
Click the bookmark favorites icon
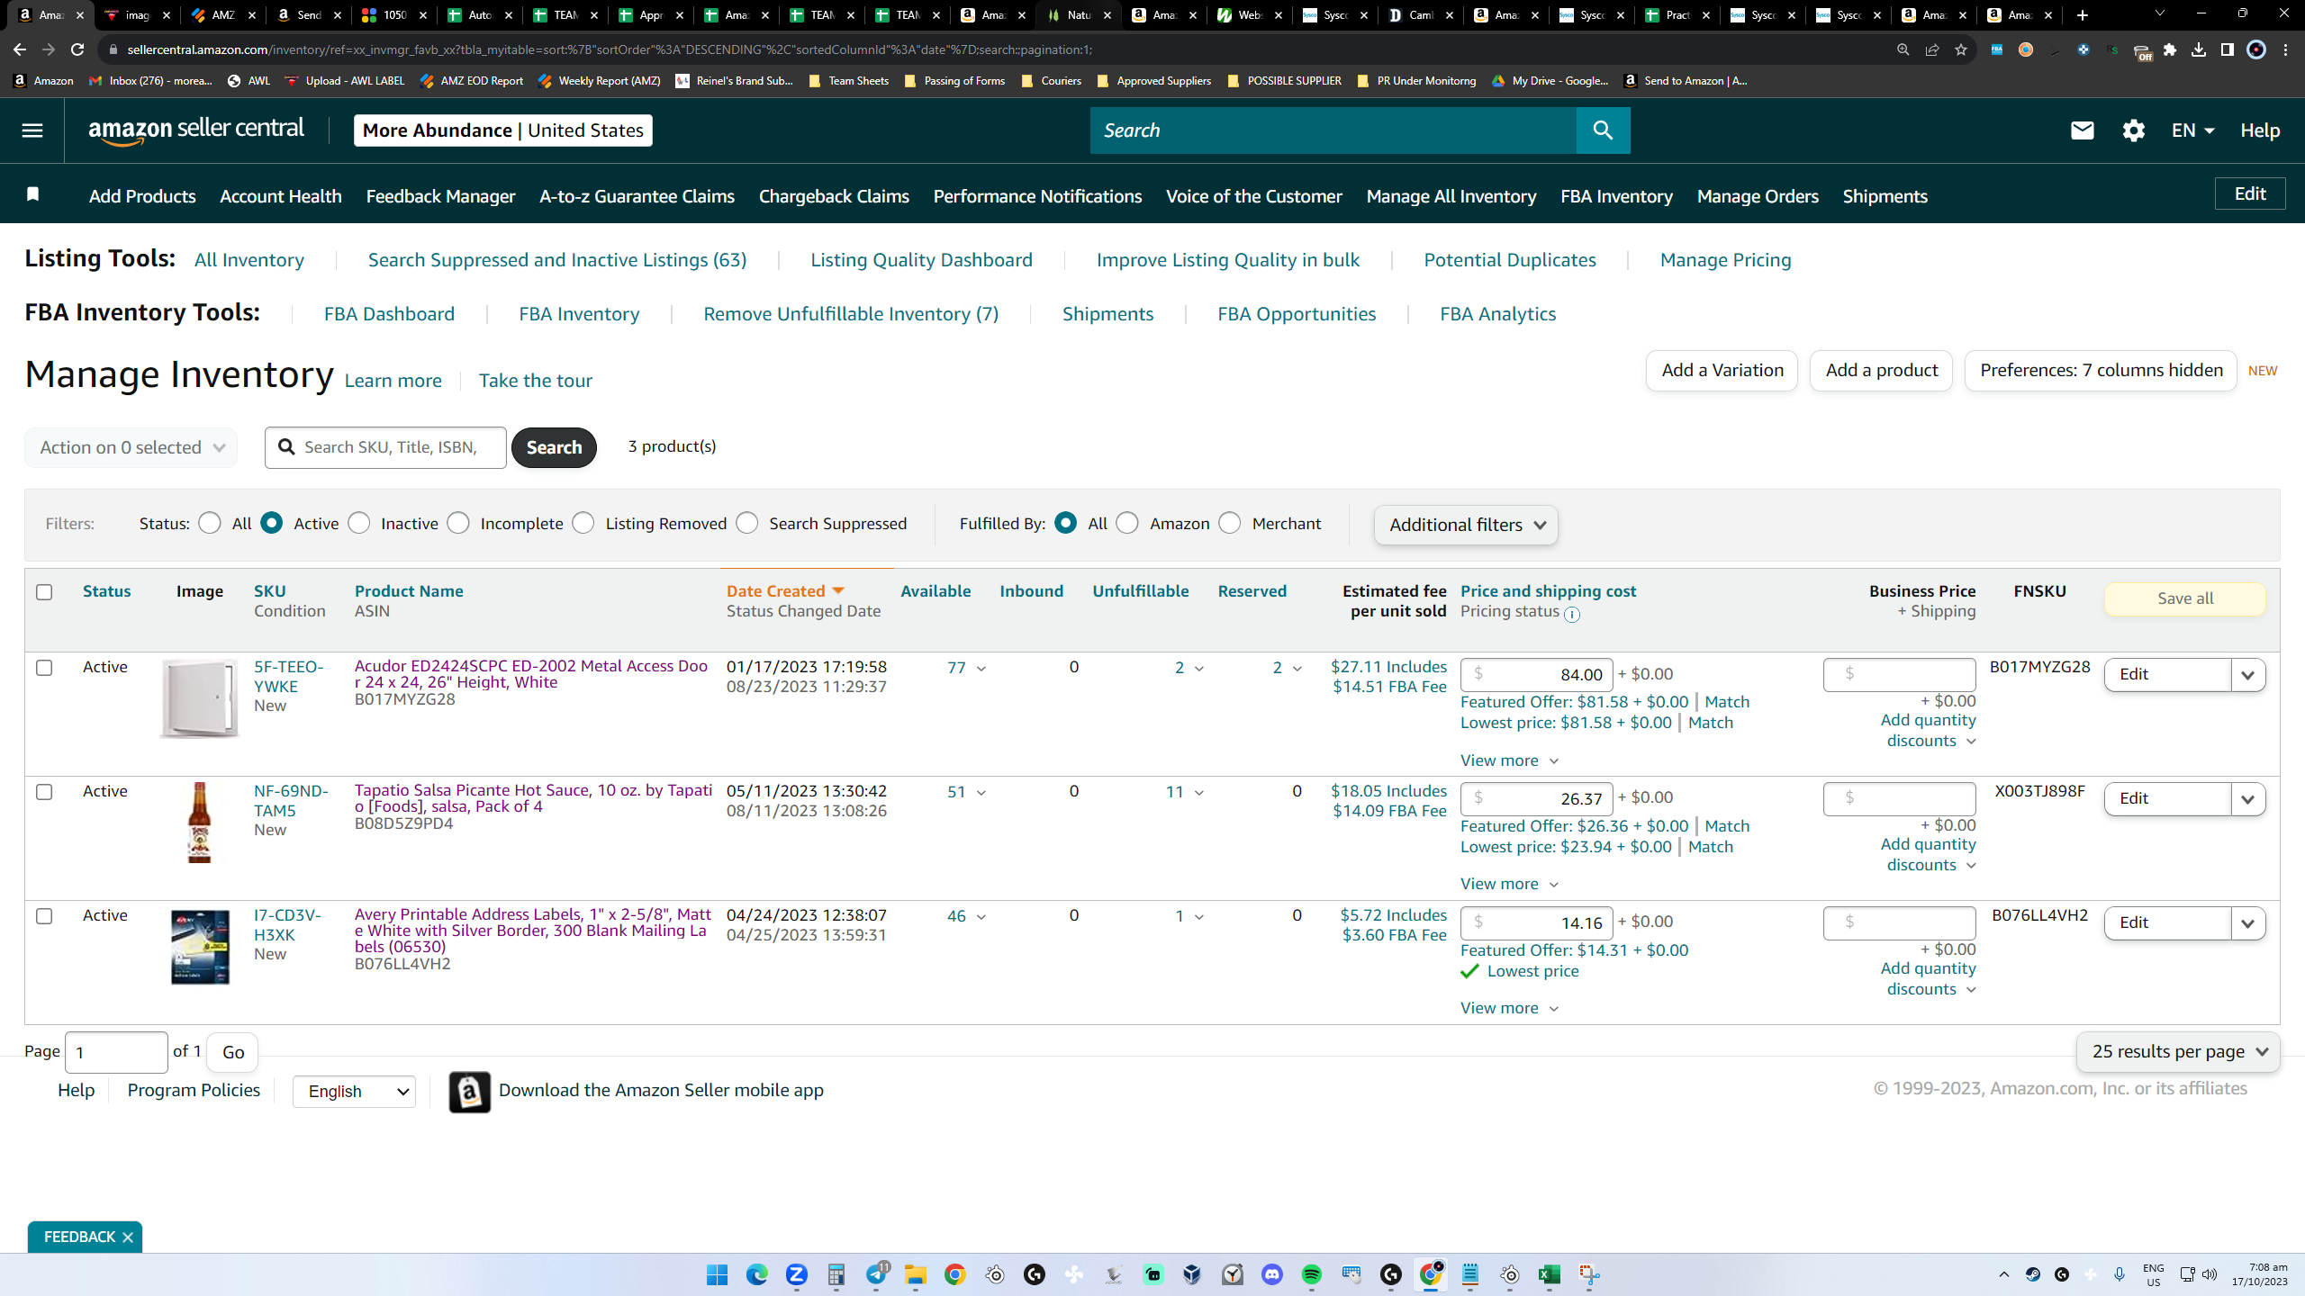coord(33,194)
